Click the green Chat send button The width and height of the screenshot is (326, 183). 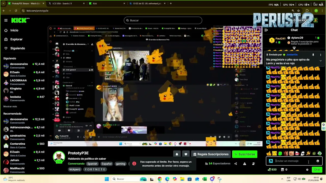[317, 170]
